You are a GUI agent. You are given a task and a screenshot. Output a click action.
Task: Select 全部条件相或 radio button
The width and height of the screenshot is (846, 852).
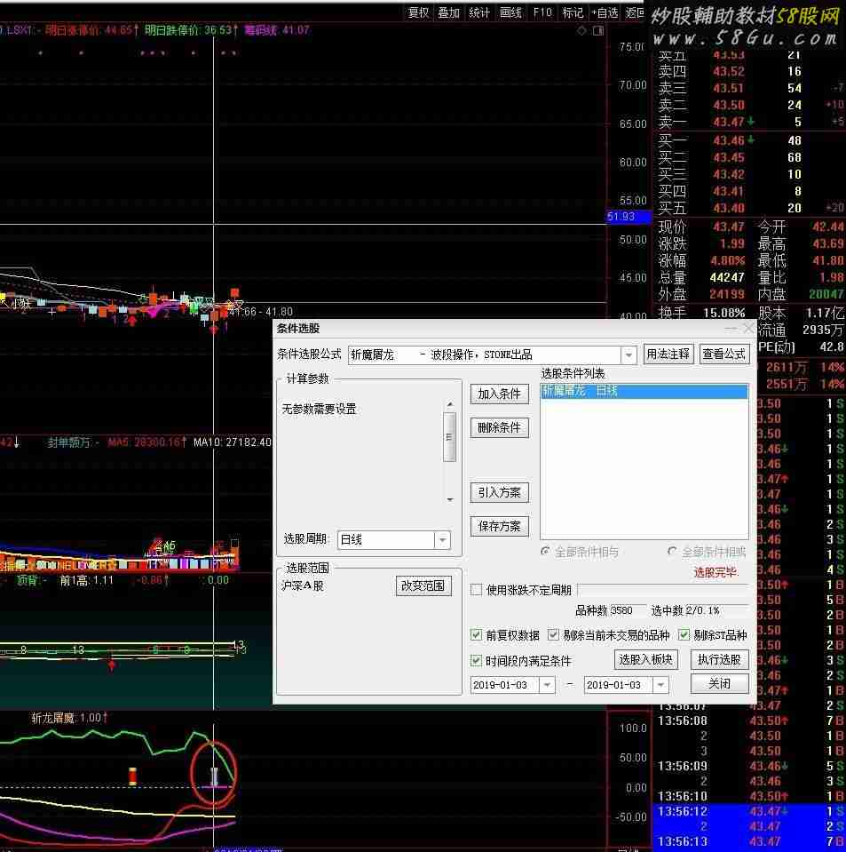672,552
